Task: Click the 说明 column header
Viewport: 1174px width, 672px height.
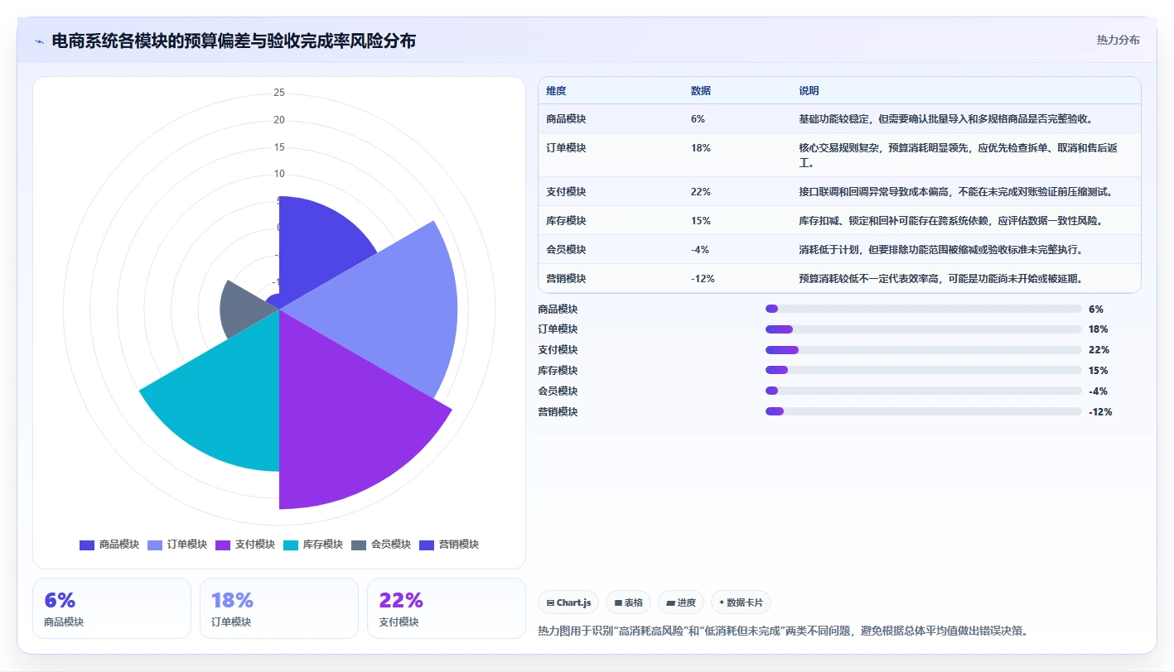Action: [809, 91]
